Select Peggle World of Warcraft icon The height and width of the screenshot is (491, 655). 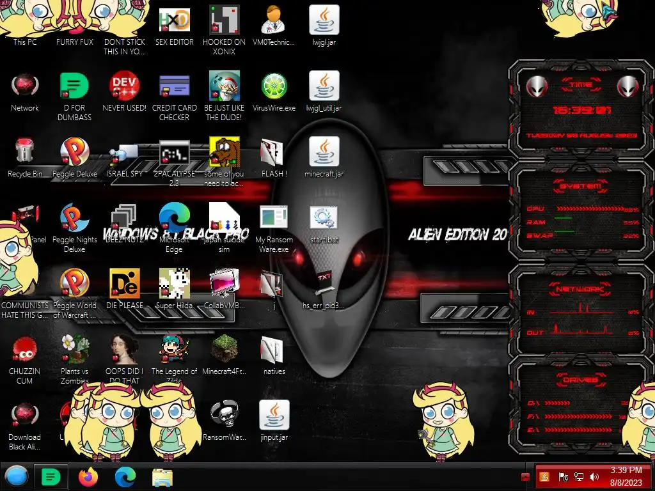[x=74, y=294]
